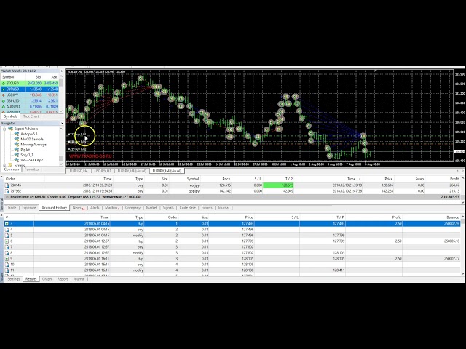Choose the Moving Average expert advisor icon

17,144
